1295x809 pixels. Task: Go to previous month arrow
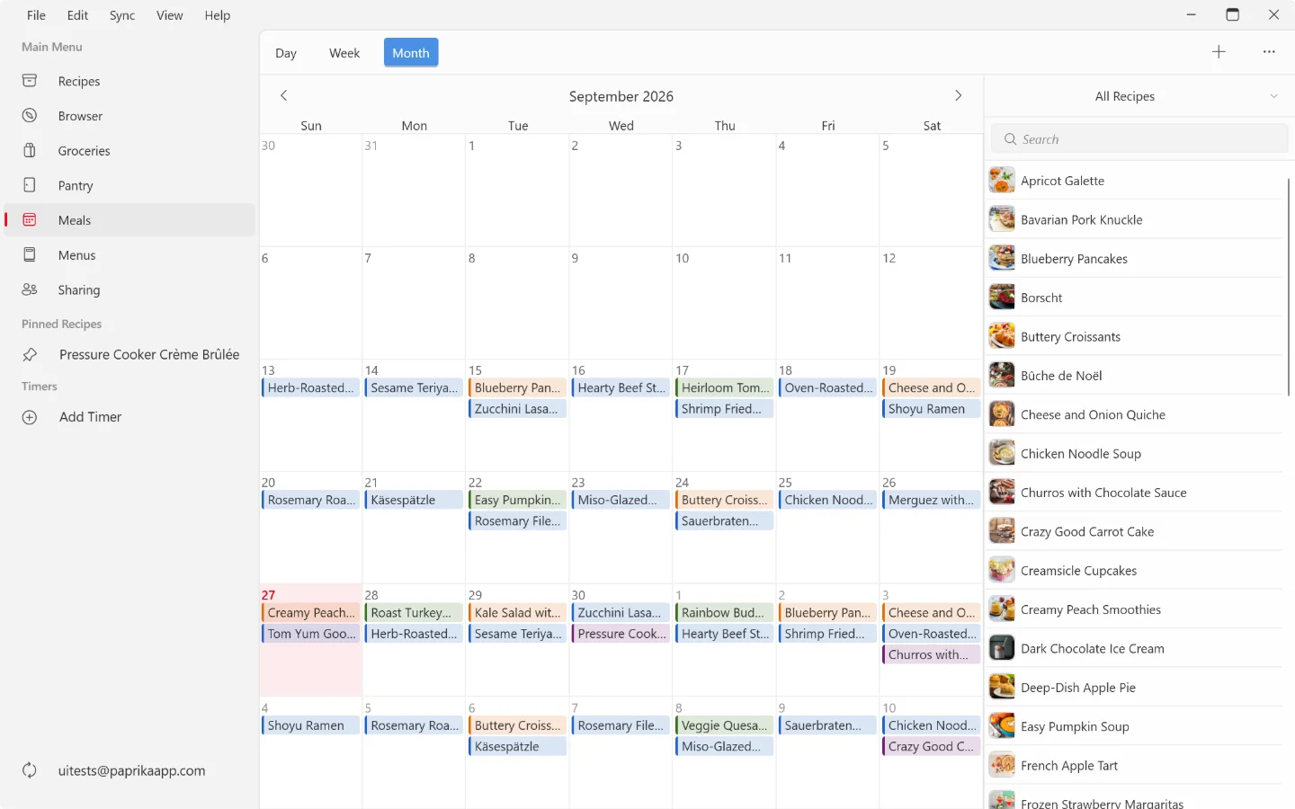coord(284,95)
